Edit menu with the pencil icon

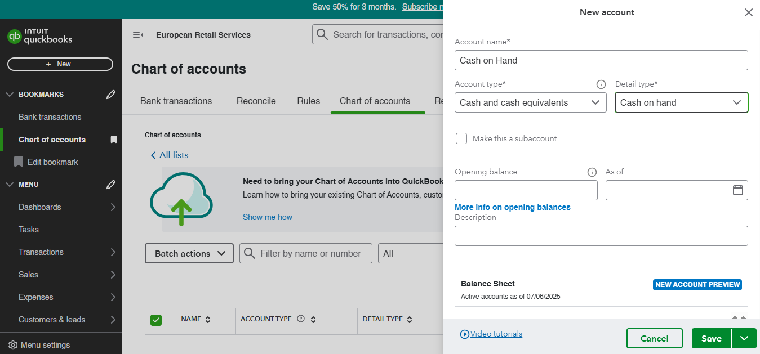click(x=111, y=185)
